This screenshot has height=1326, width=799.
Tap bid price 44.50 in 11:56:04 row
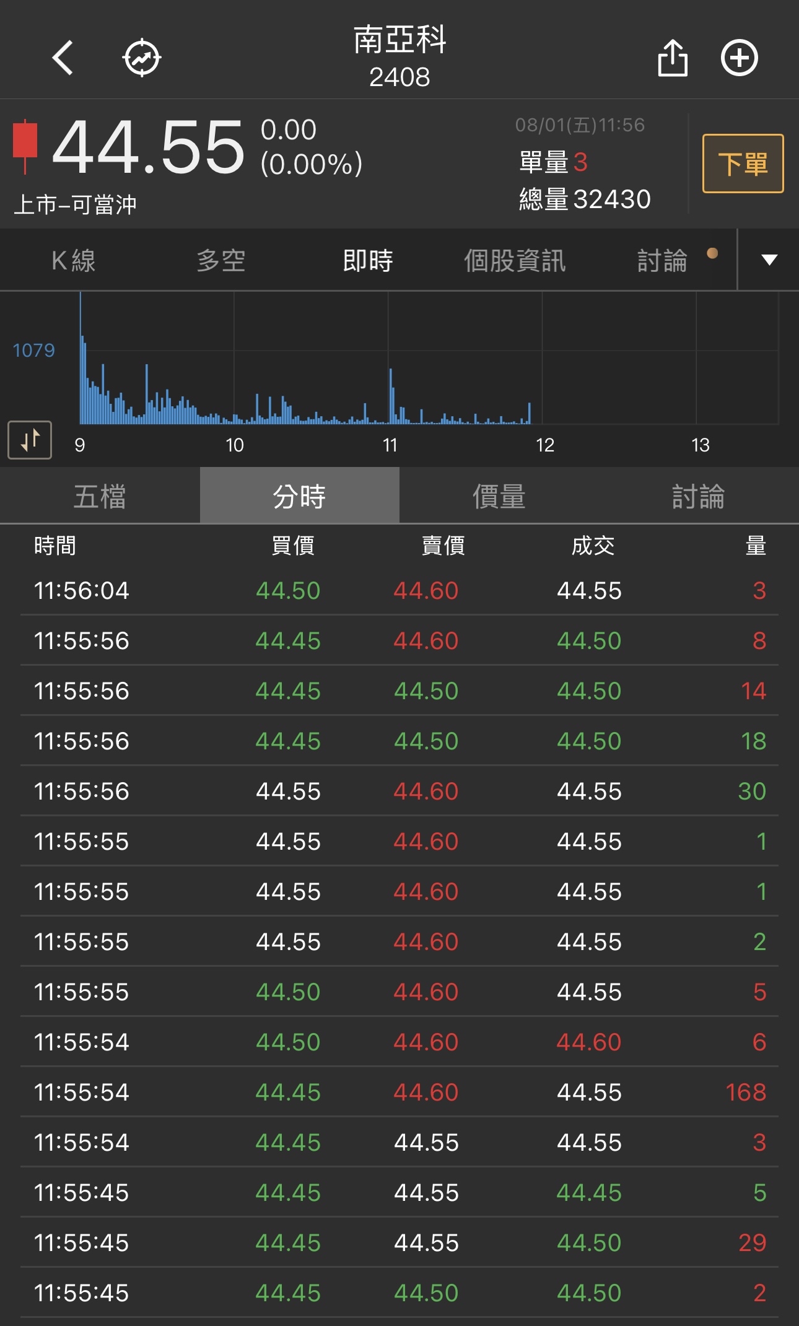(x=288, y=591)
